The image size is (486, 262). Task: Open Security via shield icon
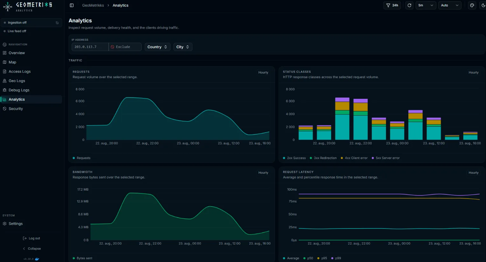[x=4, y=109]
